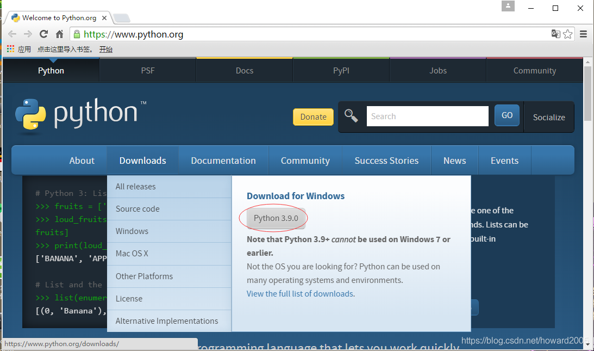
Task: Choose Source code in Downloads submenu
Action: (x=170, y=209)
